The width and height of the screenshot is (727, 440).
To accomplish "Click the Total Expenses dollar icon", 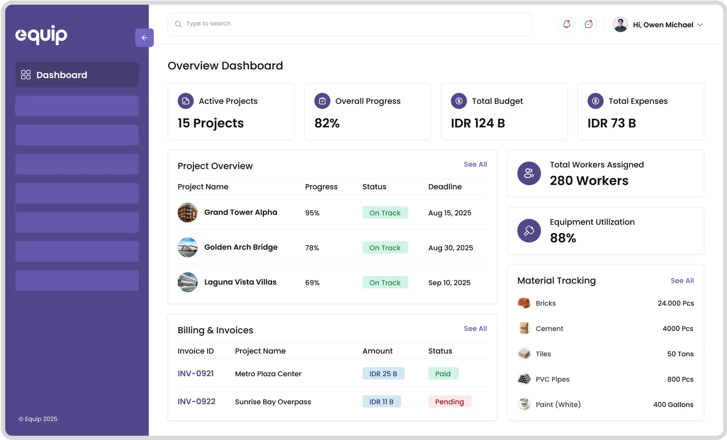I will (x=595, y=101).
